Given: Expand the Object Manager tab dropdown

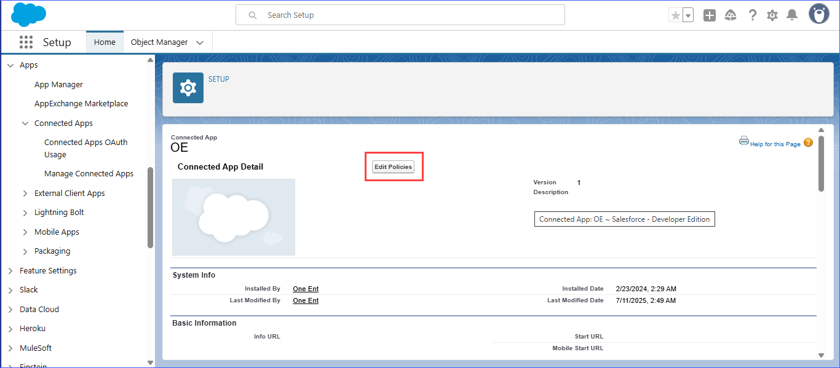Looking at the screenshot, I should (200, 42).
